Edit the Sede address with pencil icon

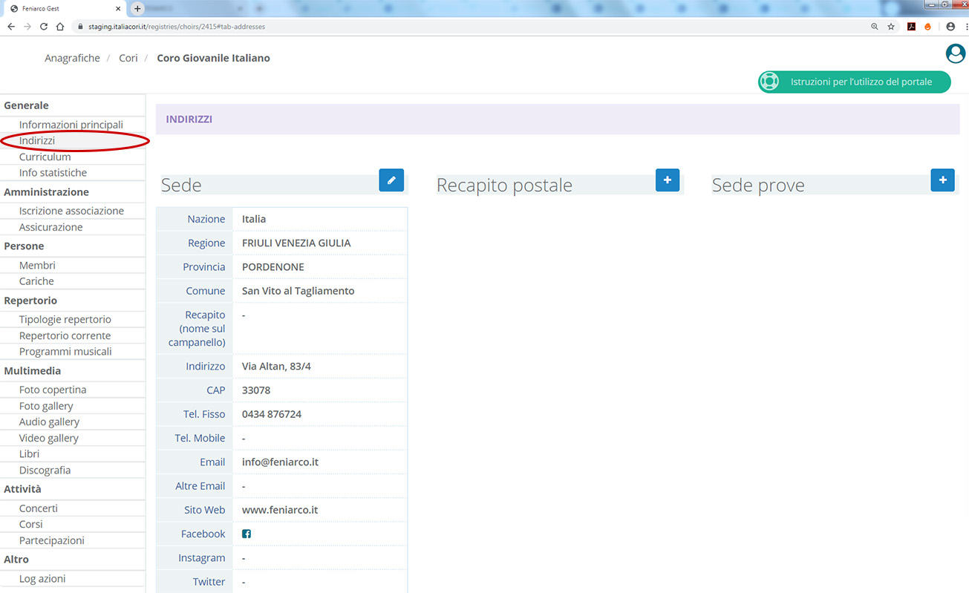(391, 180)
